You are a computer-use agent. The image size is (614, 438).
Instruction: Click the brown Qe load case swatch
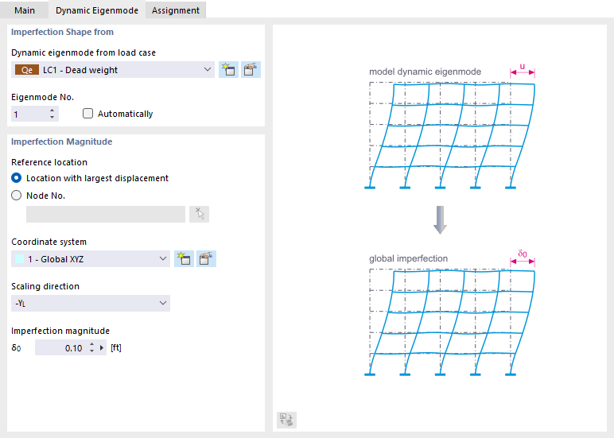(x=26, y=70)
